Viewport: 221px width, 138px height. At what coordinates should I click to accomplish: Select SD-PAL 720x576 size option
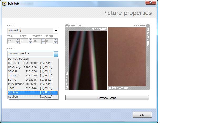tap(33, 71)
